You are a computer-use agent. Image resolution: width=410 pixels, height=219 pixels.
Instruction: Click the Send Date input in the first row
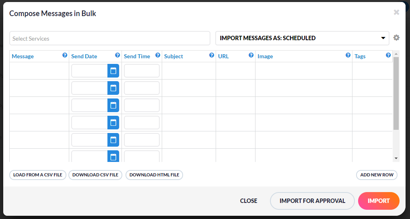click(x=89, y=71)
